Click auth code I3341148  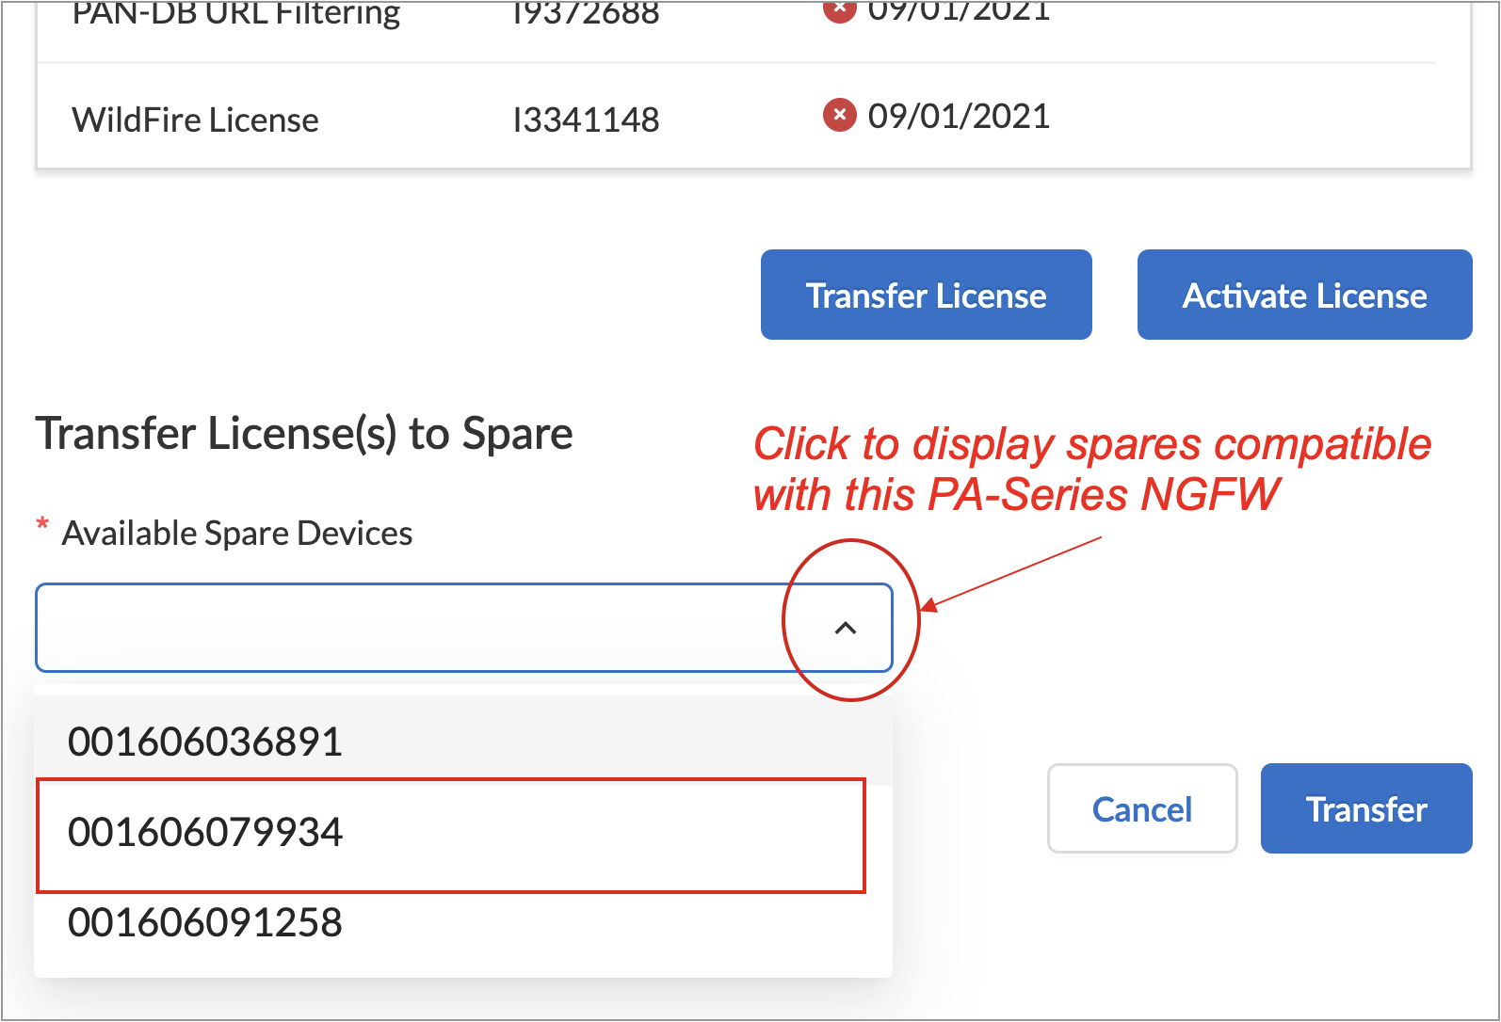point(586,120)
